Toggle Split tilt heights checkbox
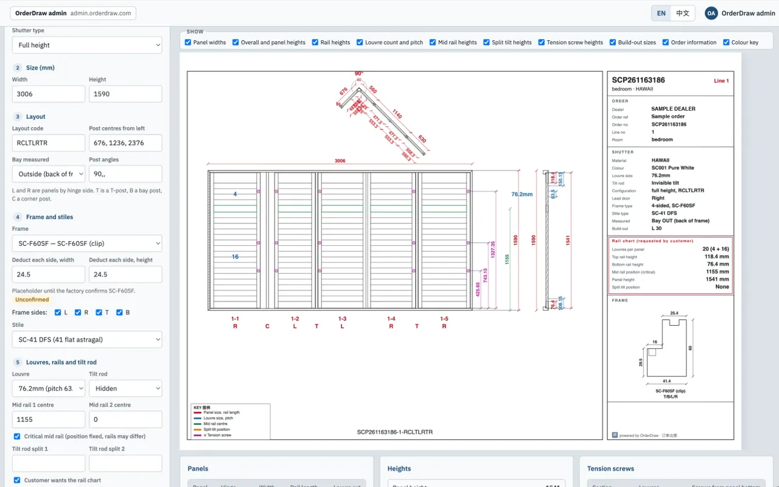 486,43
